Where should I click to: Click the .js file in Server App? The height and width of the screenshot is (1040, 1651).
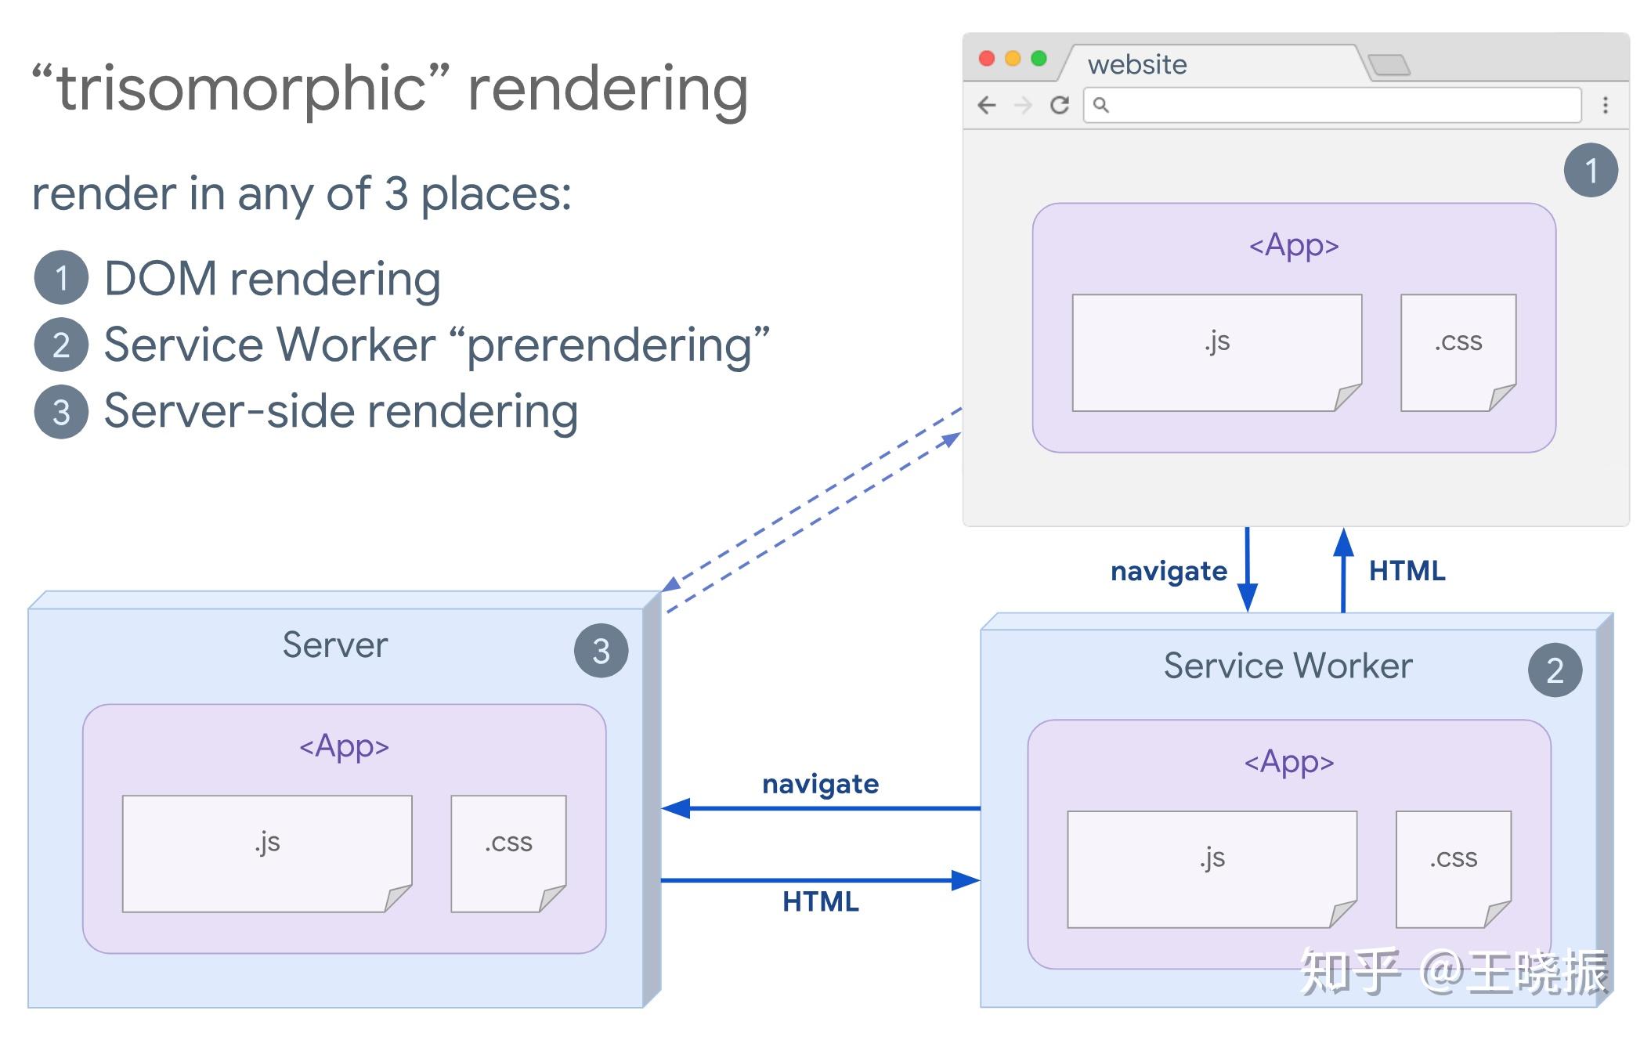pos(267,854)
